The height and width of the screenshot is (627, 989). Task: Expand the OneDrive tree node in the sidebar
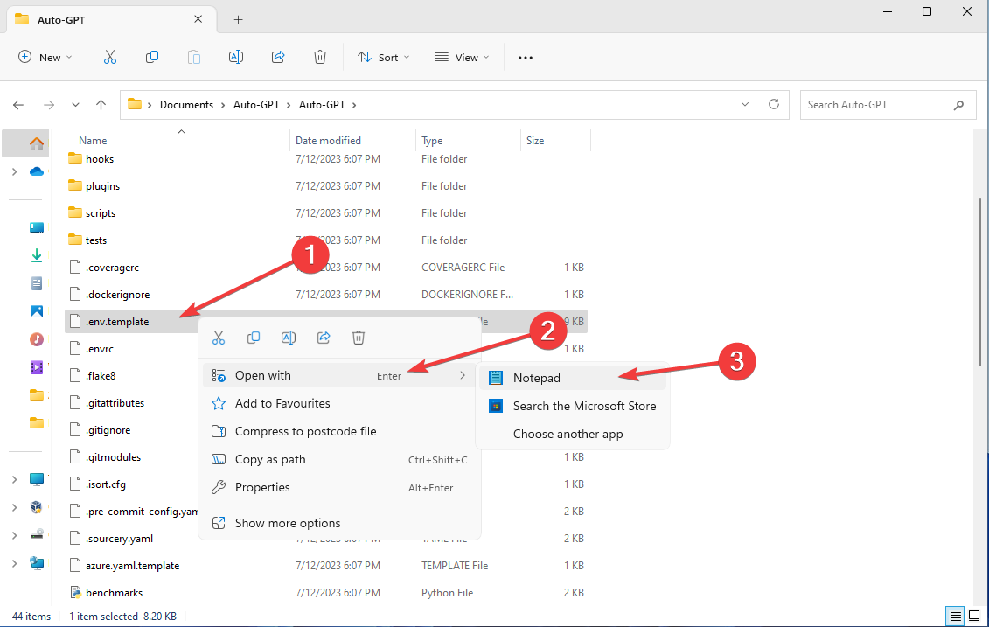click(x=15, y=171)
